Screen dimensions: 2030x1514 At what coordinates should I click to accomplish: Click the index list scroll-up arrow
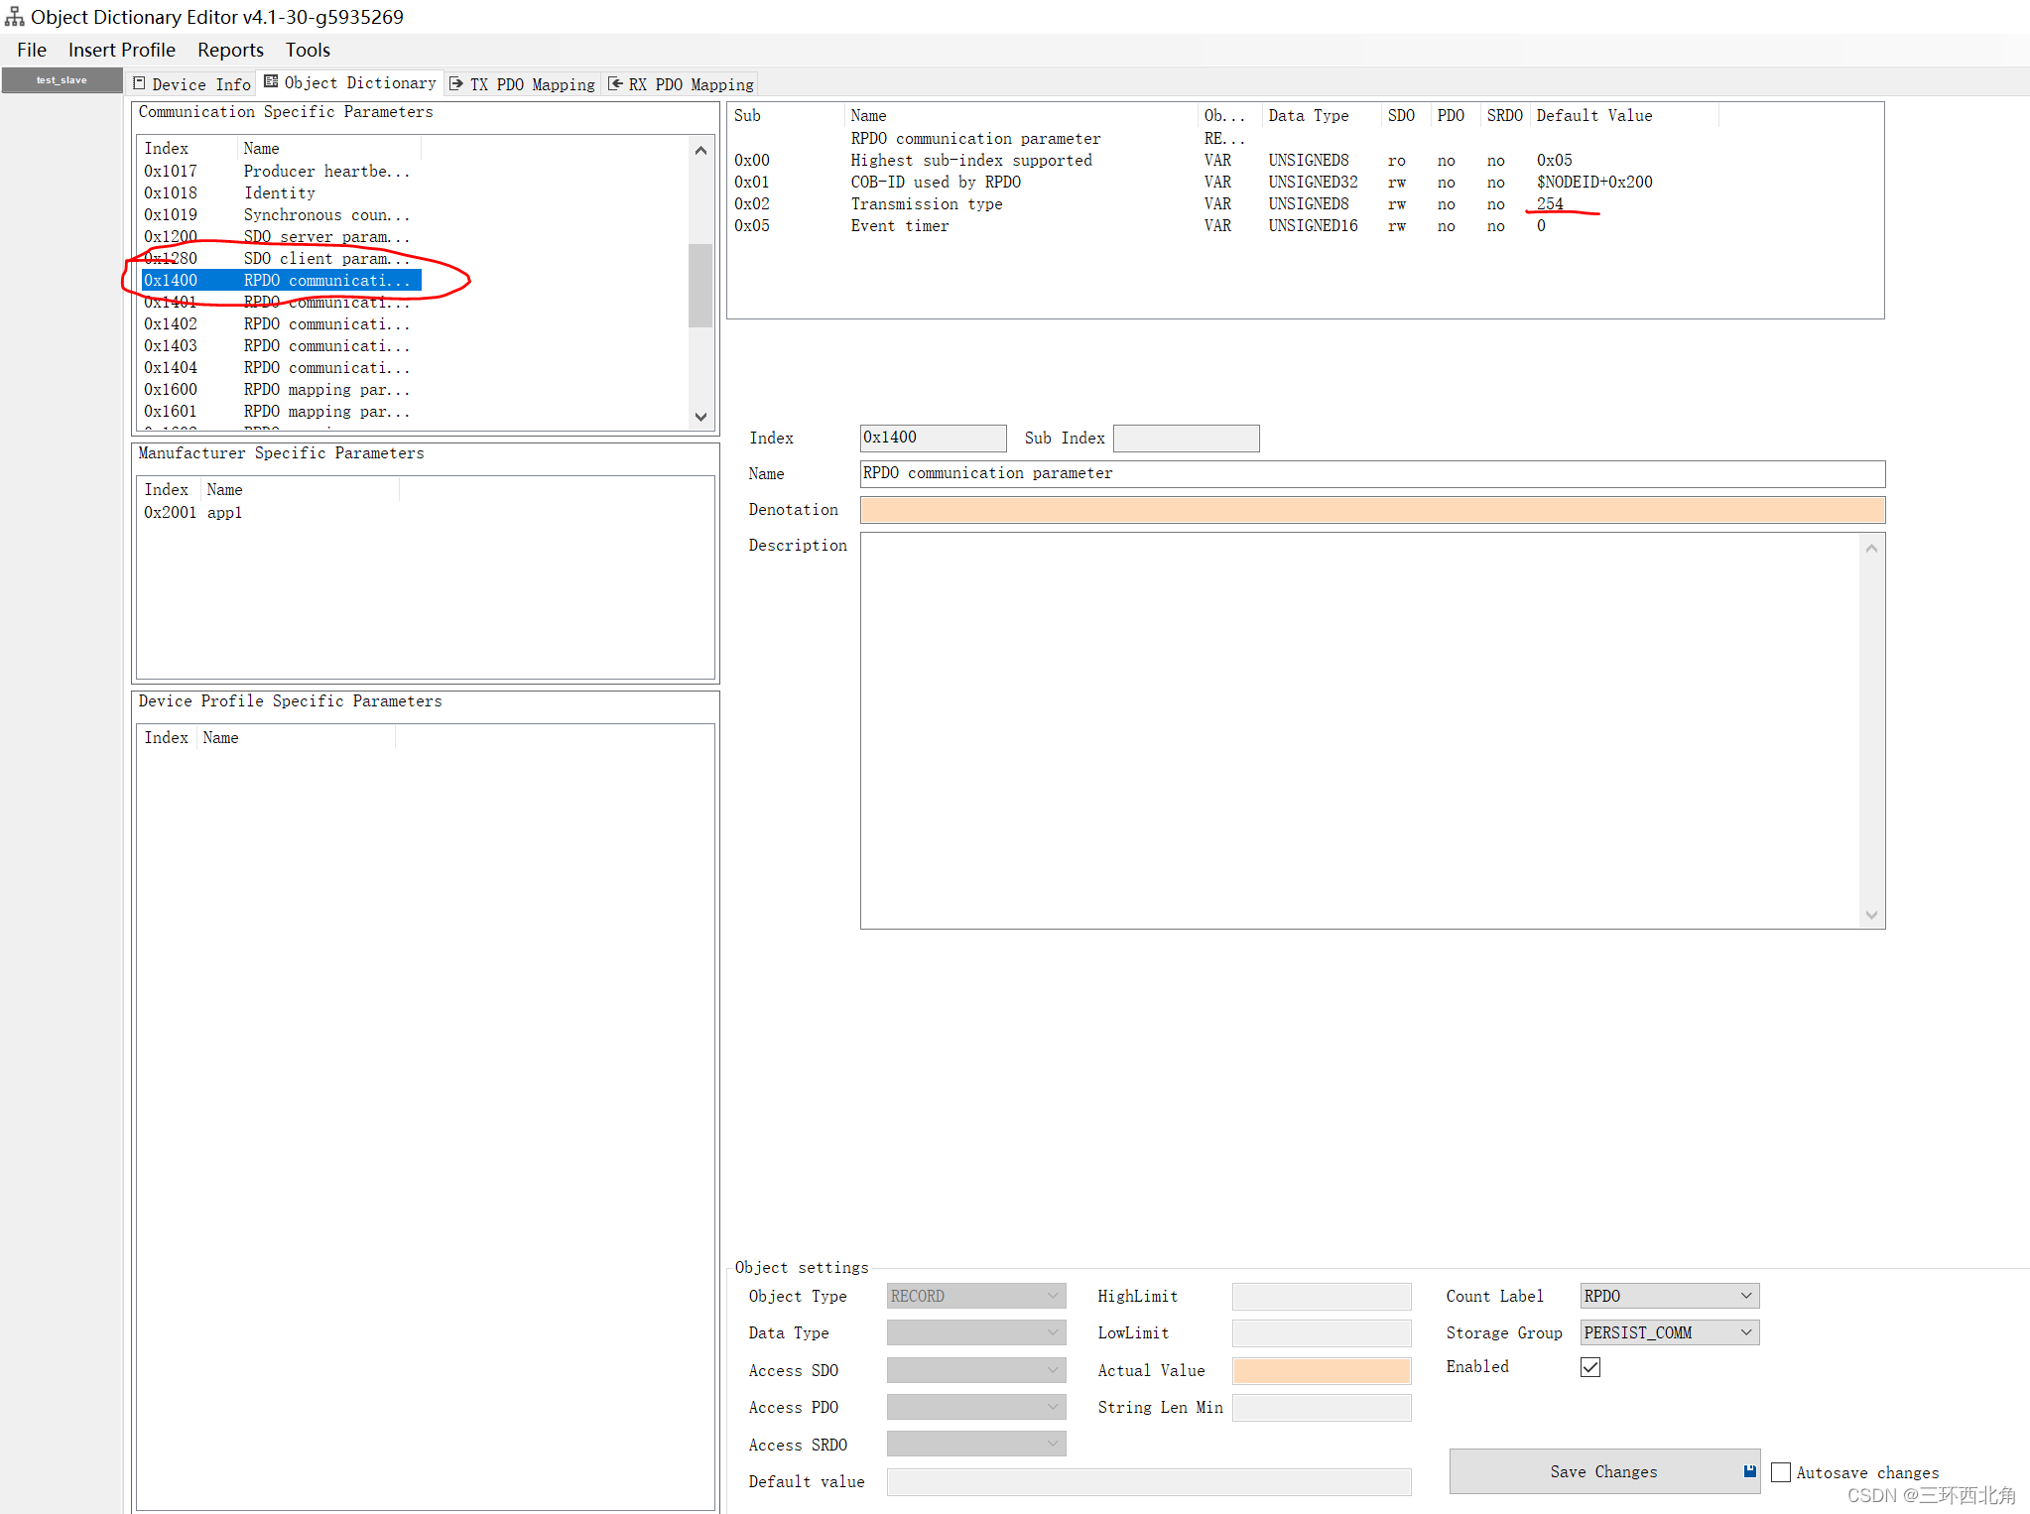700,151
